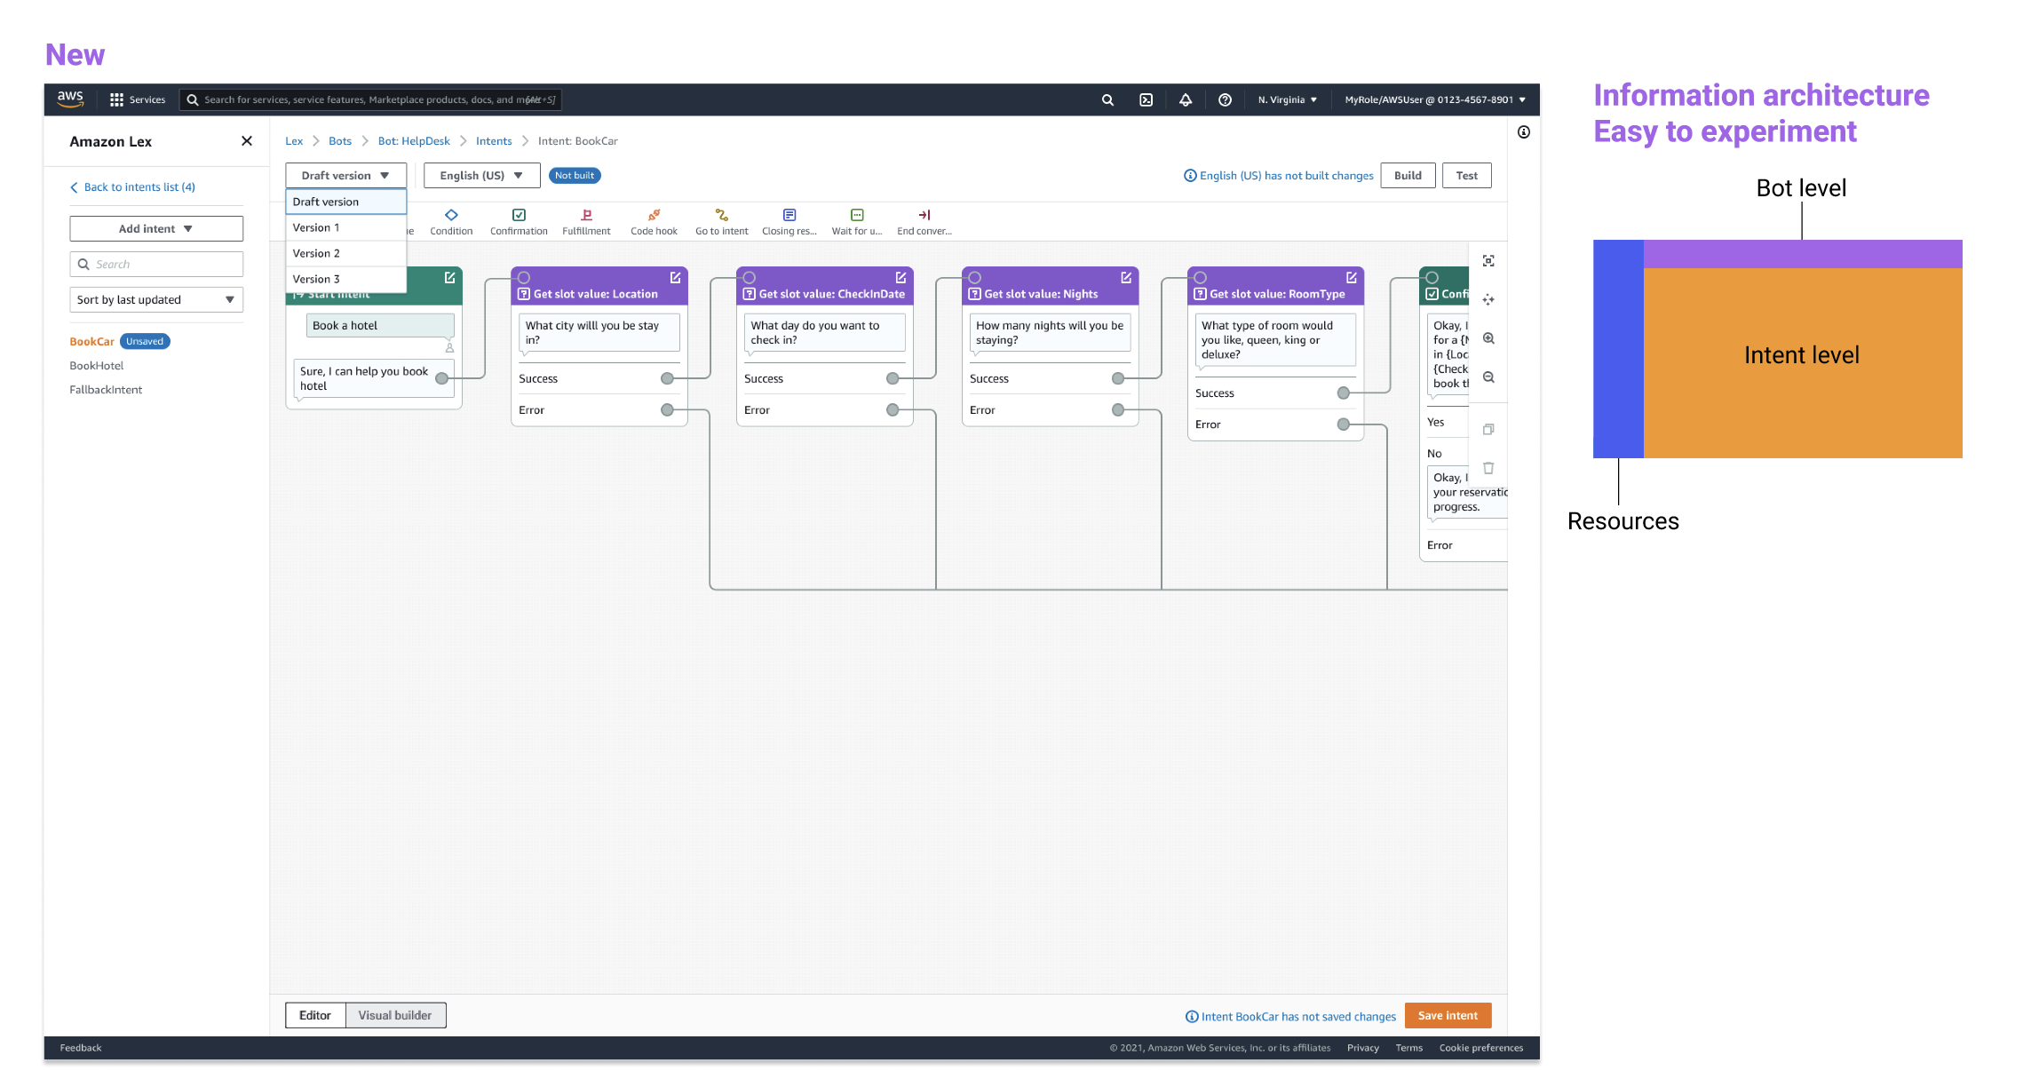Click the Save intent button
2039x1071 pixels.
click(1448, 1015)
